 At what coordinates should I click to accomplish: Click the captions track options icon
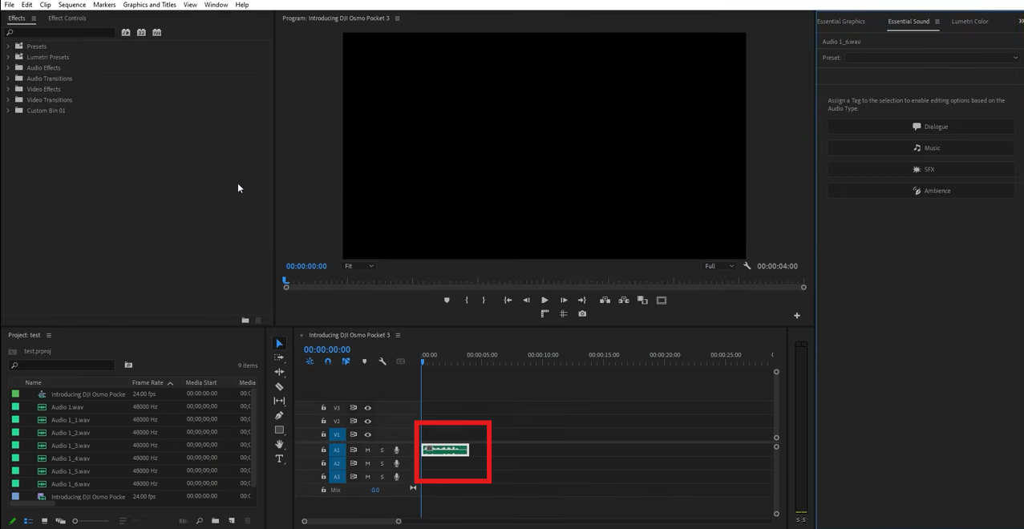click(401, 361)
